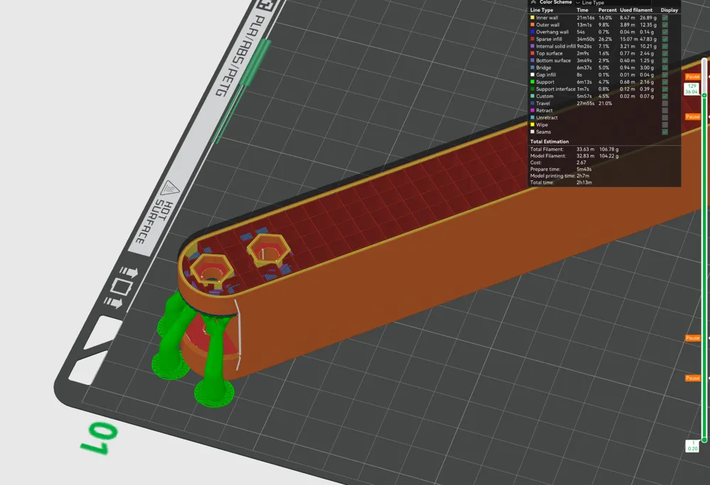Click the layer 1 / 0.20 value label

tap(692, 446)
